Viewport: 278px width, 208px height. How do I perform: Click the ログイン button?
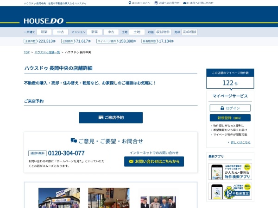click(230, 108)
